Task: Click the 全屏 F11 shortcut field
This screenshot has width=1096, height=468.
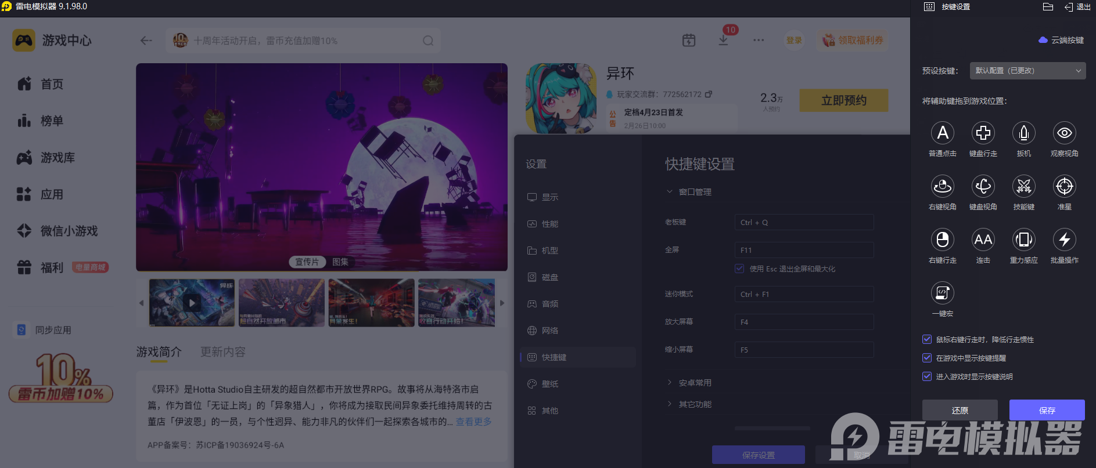Action: point(804,250)
